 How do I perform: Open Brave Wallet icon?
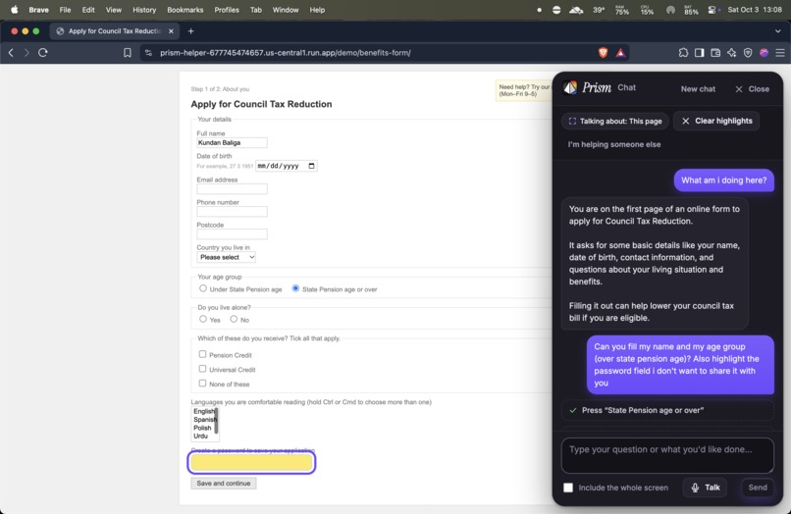(x=715, y=52)
